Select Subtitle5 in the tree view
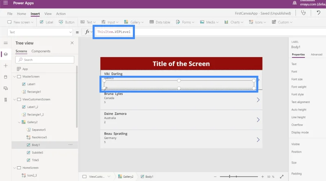326x181 pixels. coord(37,152)
